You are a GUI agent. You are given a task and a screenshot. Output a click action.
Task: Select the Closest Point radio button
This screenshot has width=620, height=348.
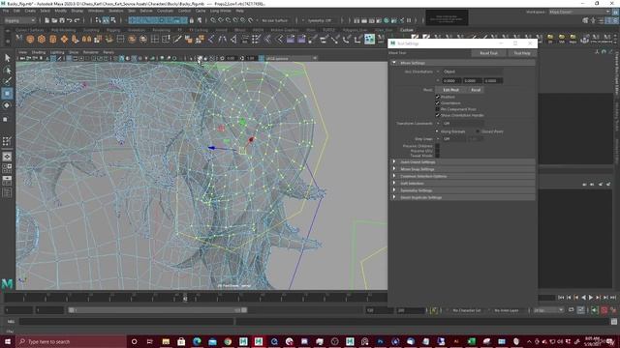pos(478,131)
